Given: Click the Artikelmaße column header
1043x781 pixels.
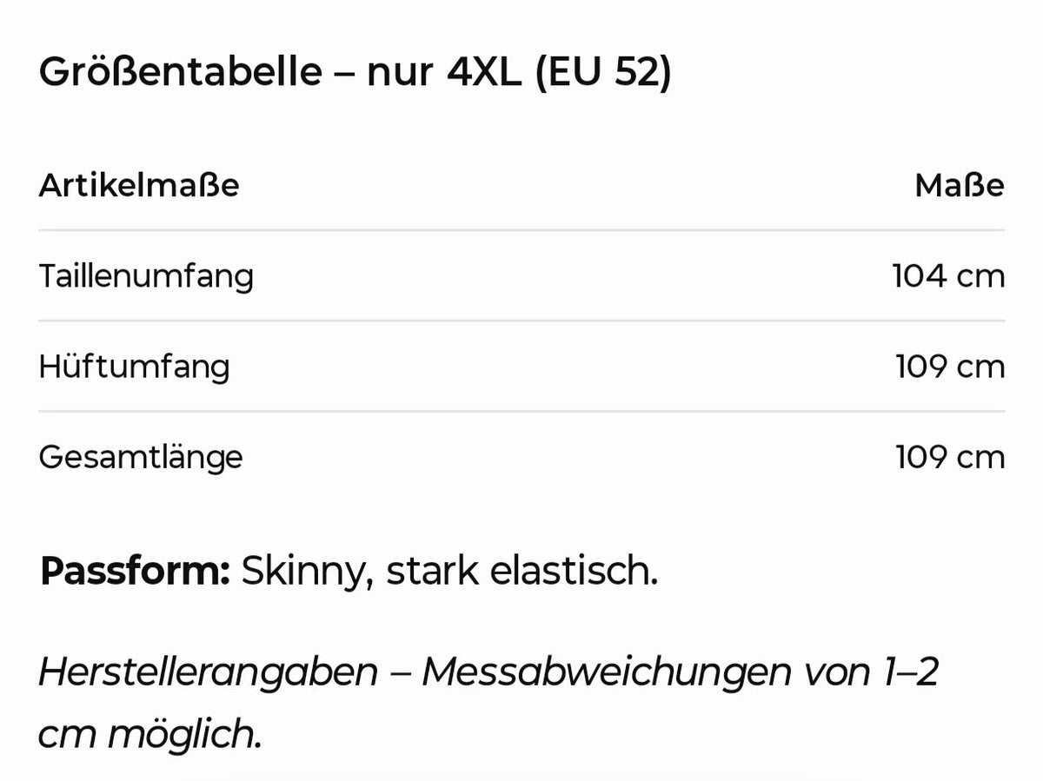Looking at the screenshot, I should click(139, 185).
